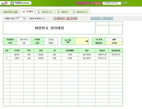
Task: Click the date cell 2010-04-19
Action: [24, 40]
